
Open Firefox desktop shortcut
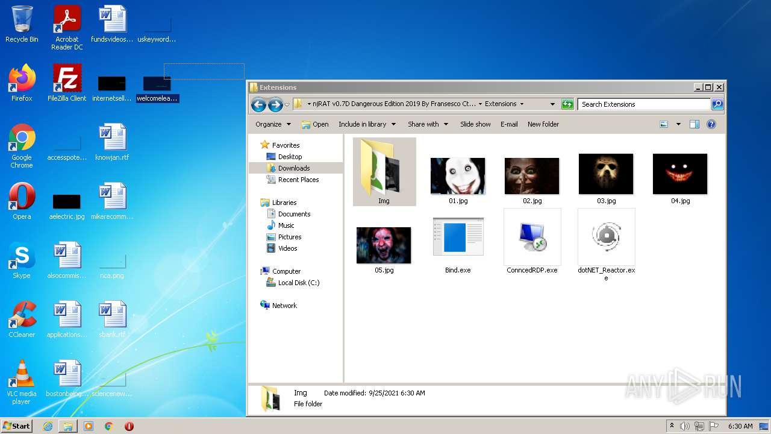22,84
